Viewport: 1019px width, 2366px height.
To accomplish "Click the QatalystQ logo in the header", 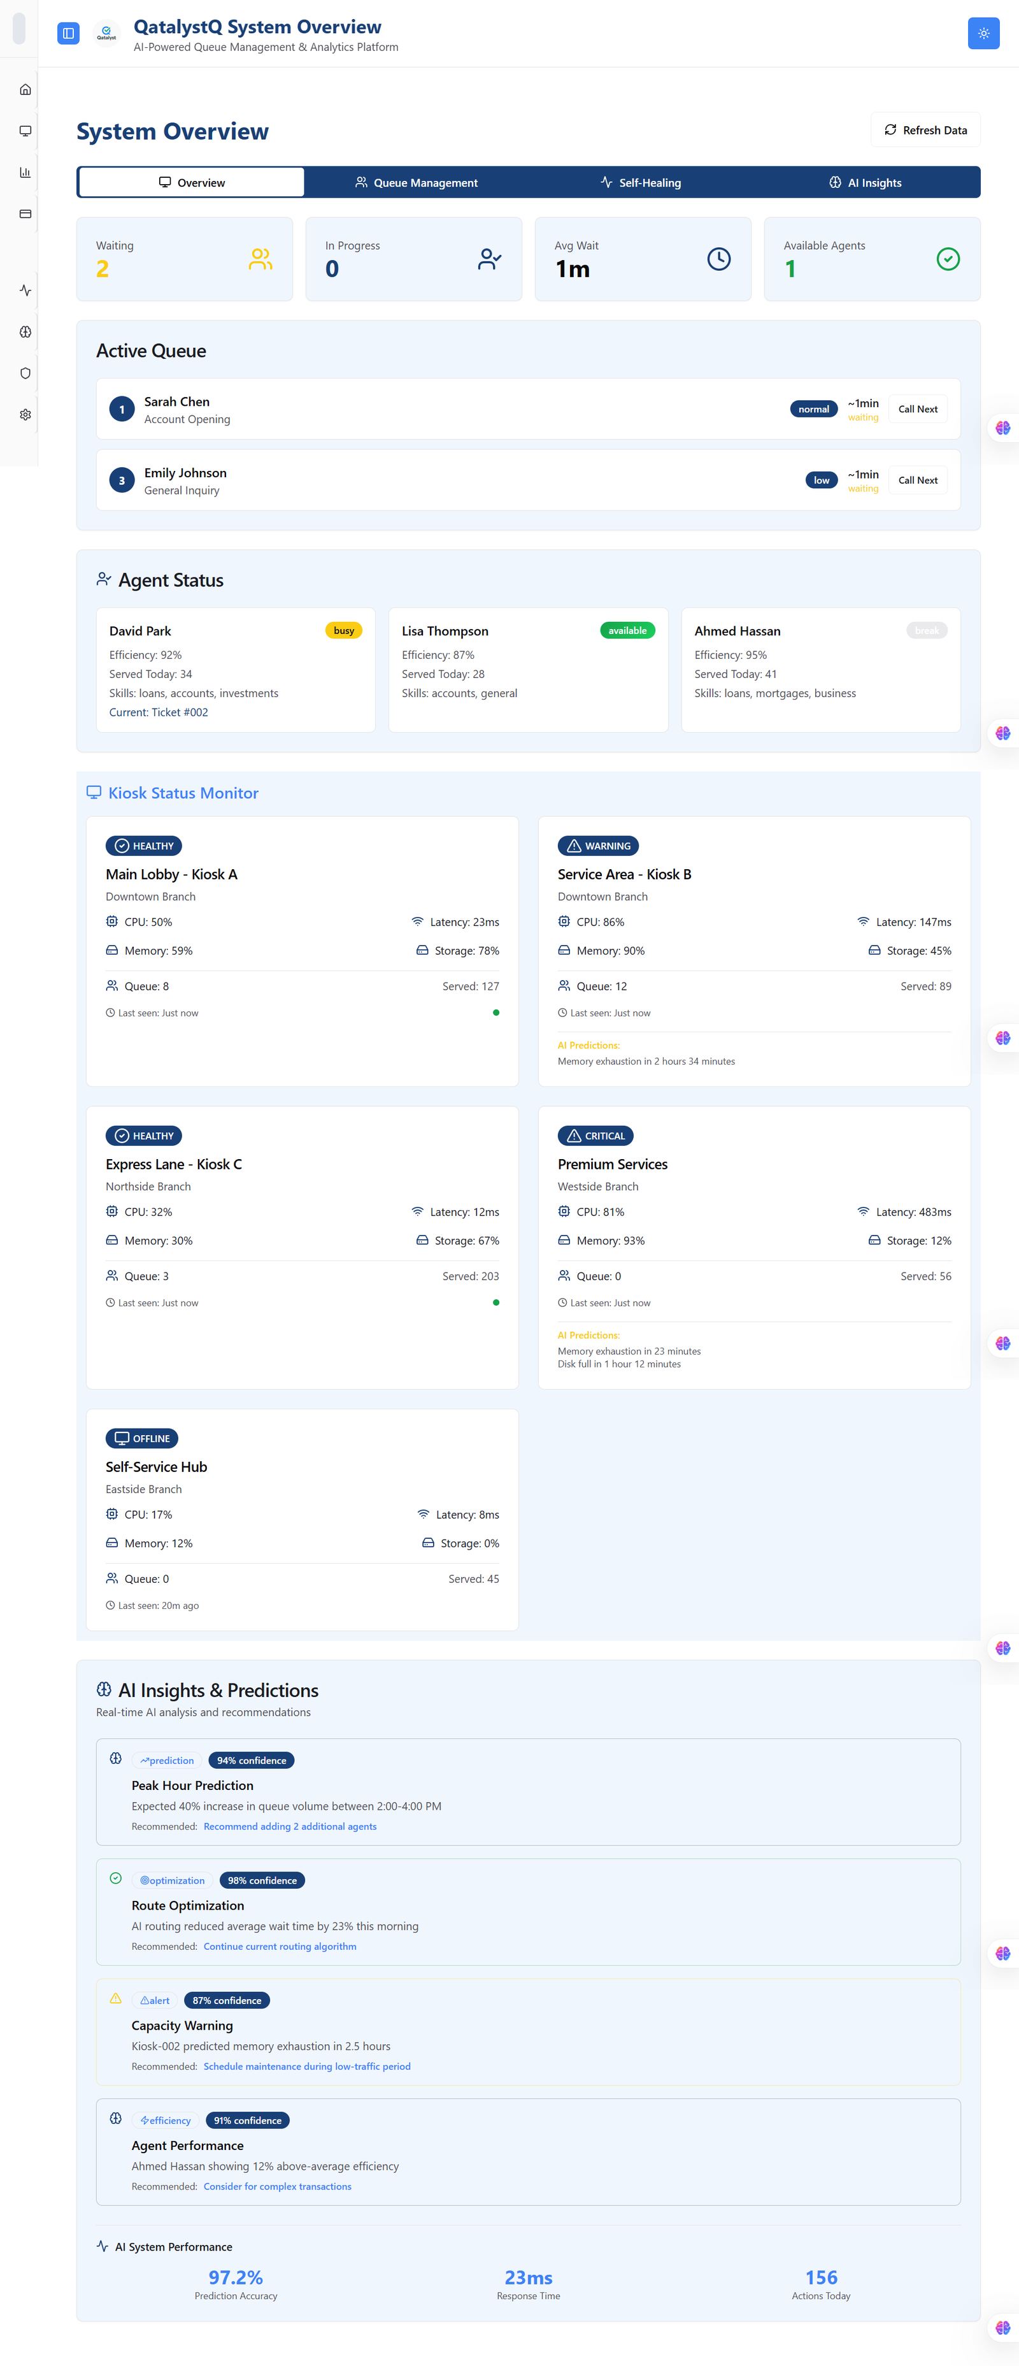I will pos(106,33).
